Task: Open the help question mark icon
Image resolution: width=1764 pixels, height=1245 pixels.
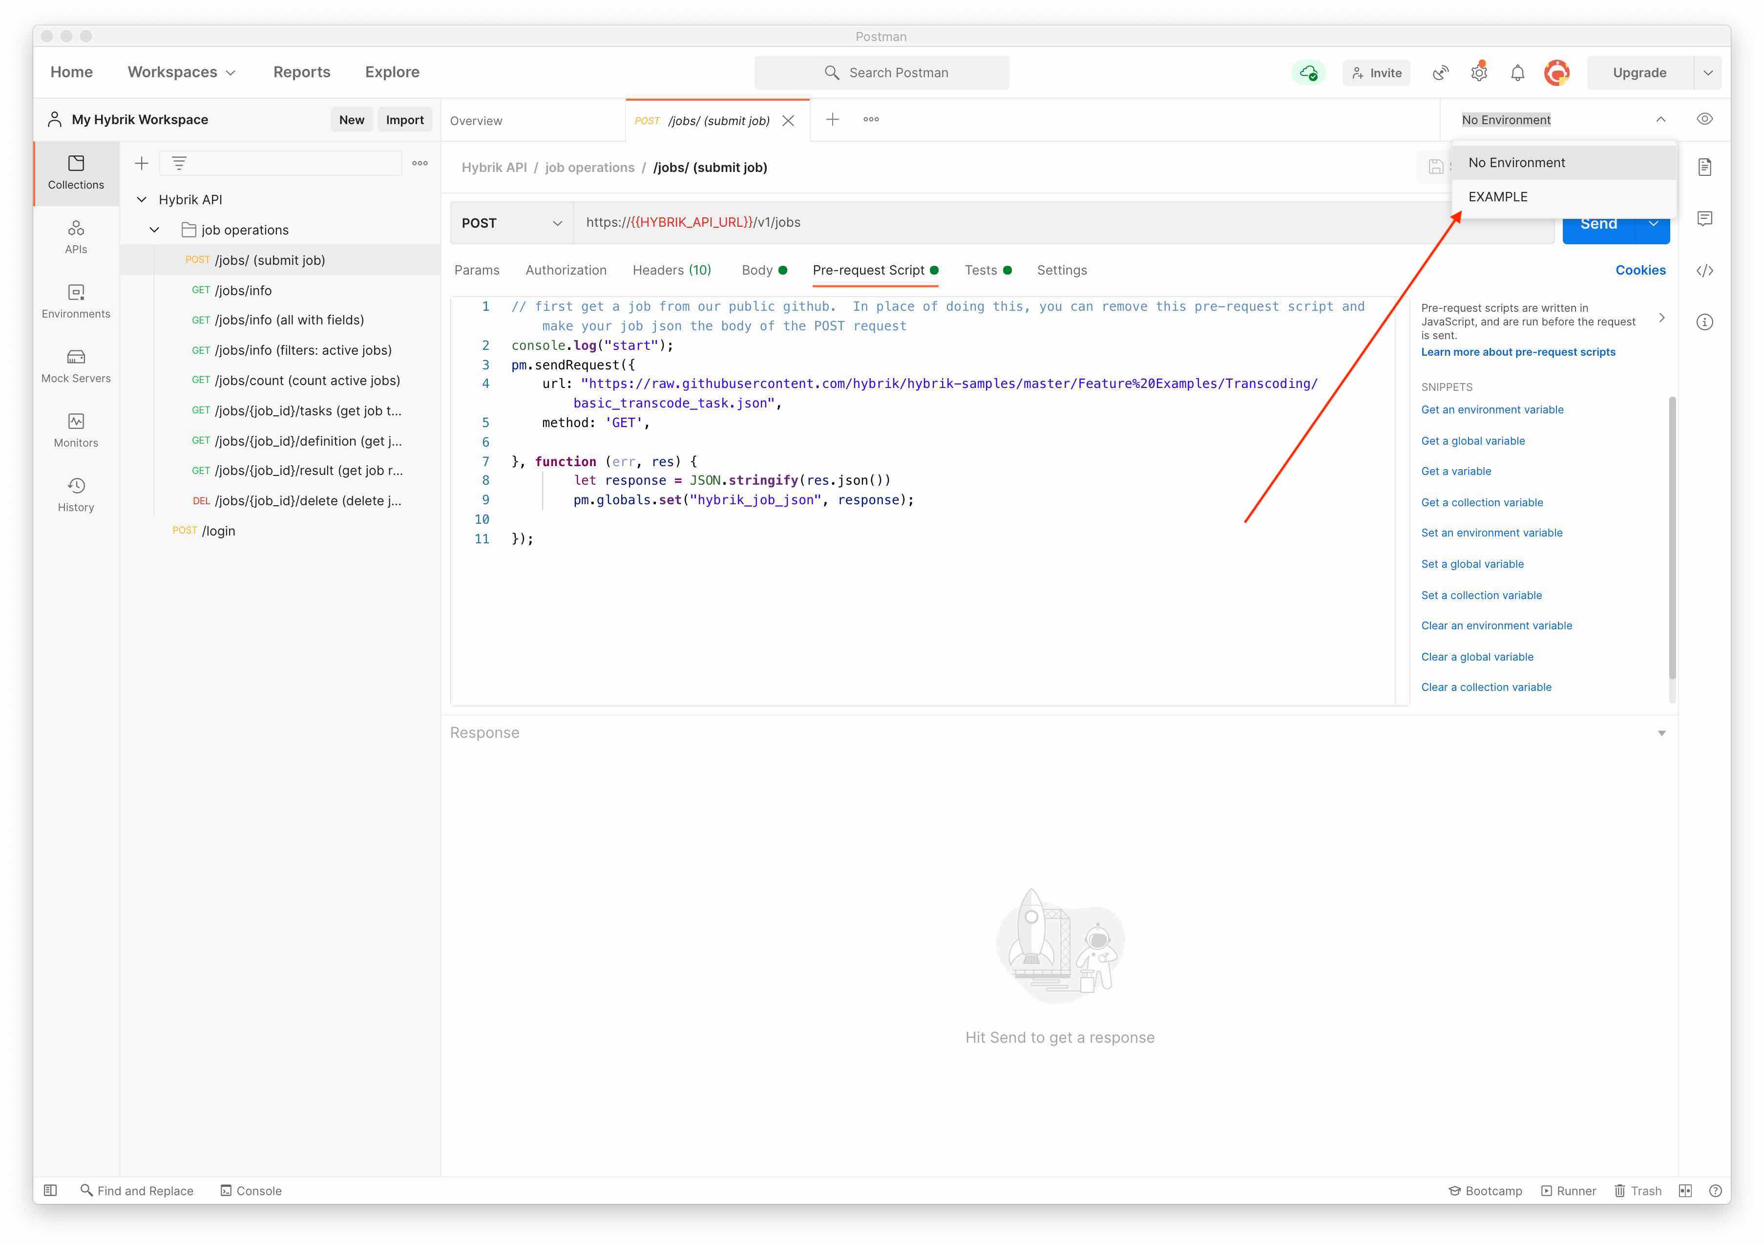Action: pyautogui.click(x=1715, y=1190)
